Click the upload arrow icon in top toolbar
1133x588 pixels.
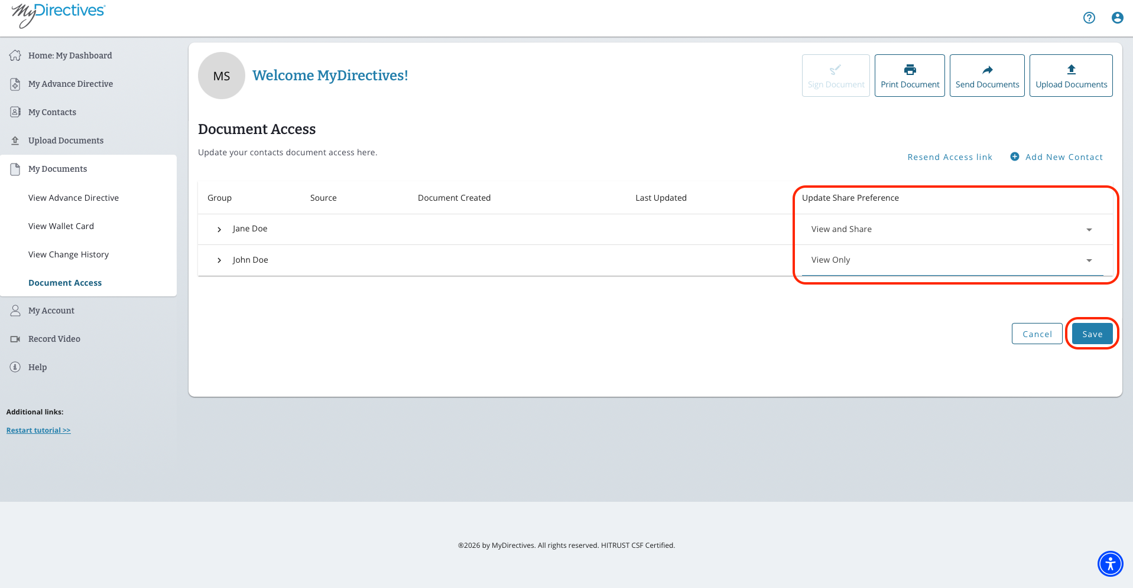tap(1072, 69)
